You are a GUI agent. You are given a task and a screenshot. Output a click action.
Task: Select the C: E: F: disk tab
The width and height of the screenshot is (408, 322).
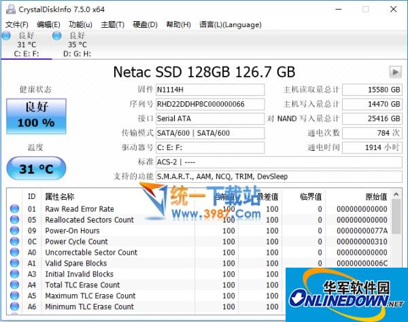point(27,45)
